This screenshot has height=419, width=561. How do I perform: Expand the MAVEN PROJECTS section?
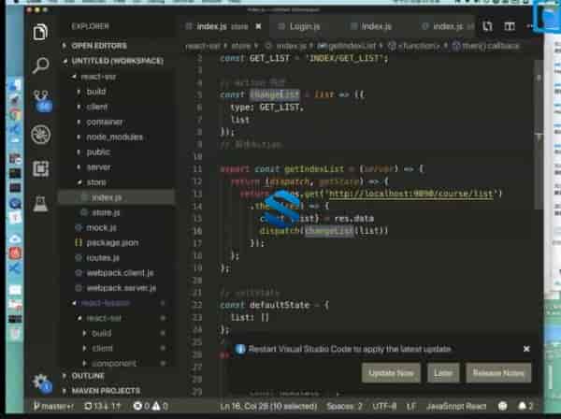[x=108, y=390]
